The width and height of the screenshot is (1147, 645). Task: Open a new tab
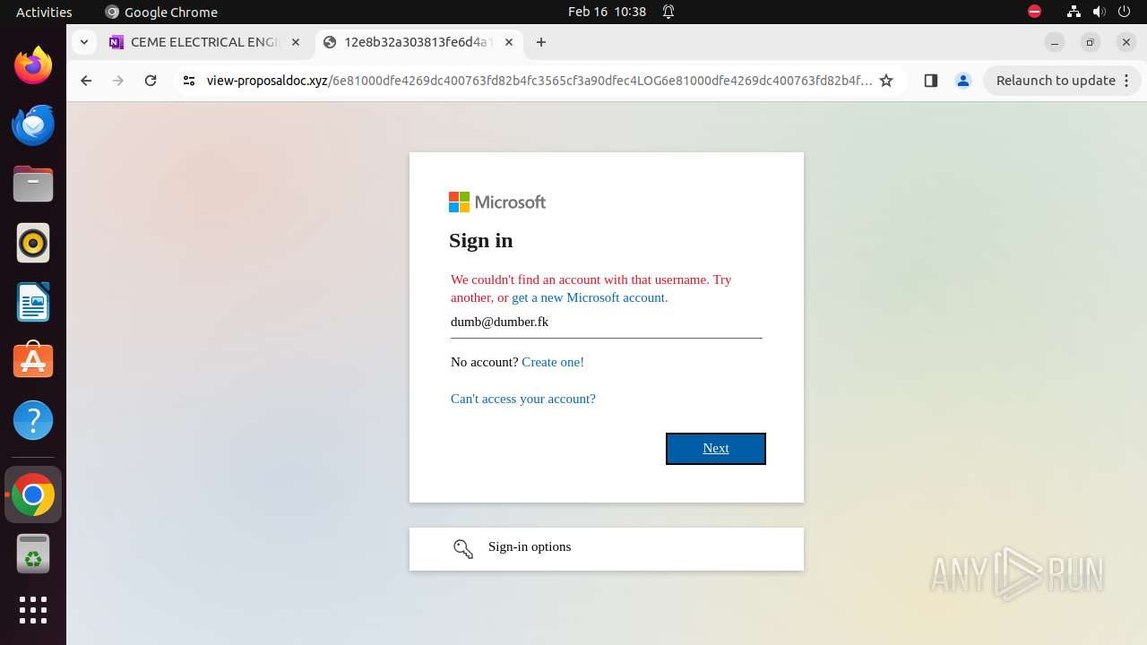click(x=541, y=42)
